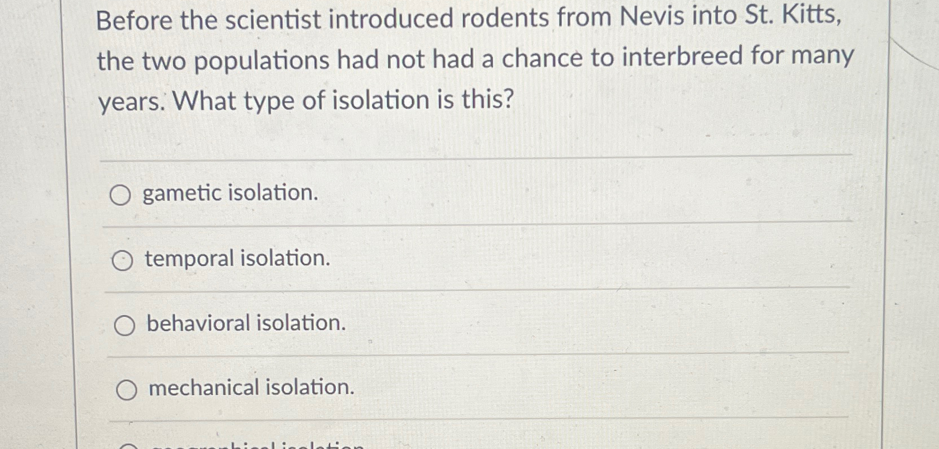
Task: Select the behavioral isolation radio button
Action: click(127, 326)
